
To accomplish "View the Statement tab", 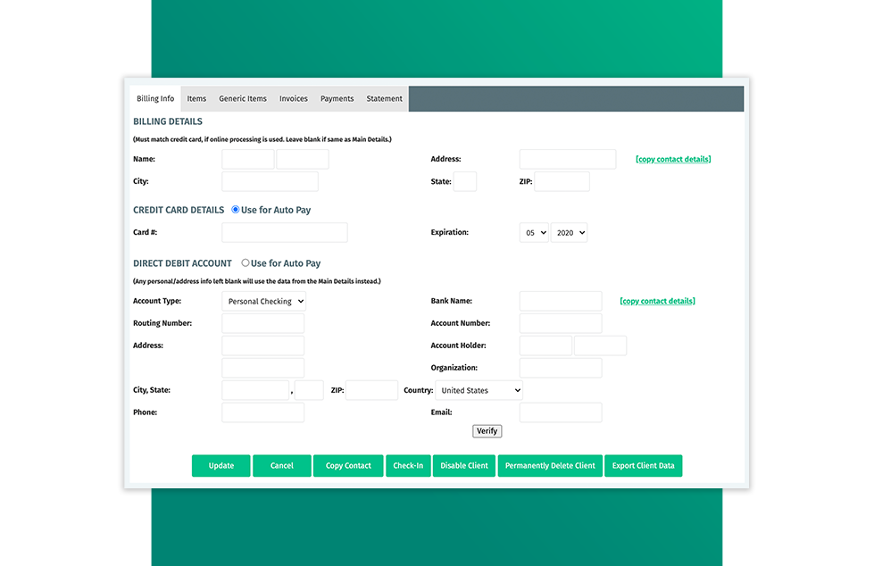I will 384,99.
